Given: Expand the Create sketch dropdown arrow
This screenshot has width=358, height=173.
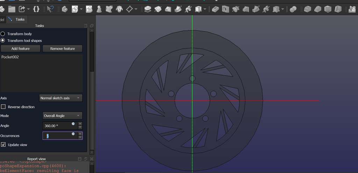Looking at the screenshot, I should (81, 9).
